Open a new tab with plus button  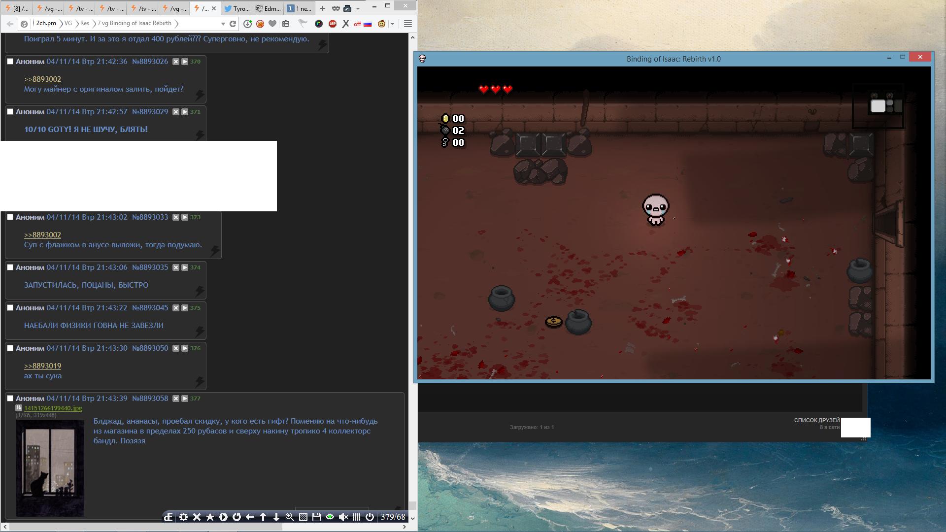coord(322,8)
